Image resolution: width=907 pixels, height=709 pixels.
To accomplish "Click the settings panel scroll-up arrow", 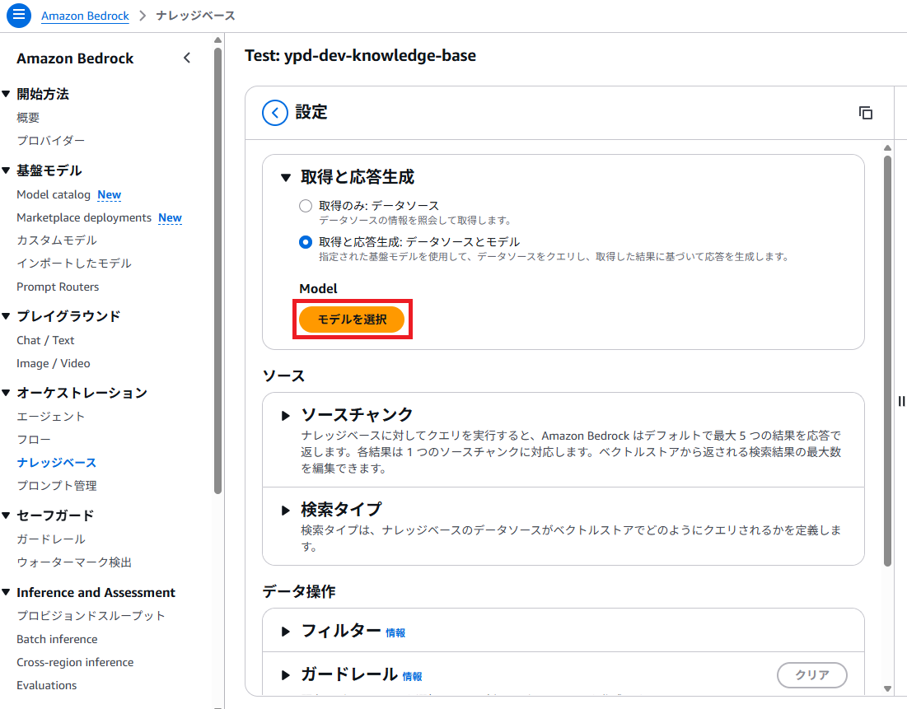I will tap(887, 148).
